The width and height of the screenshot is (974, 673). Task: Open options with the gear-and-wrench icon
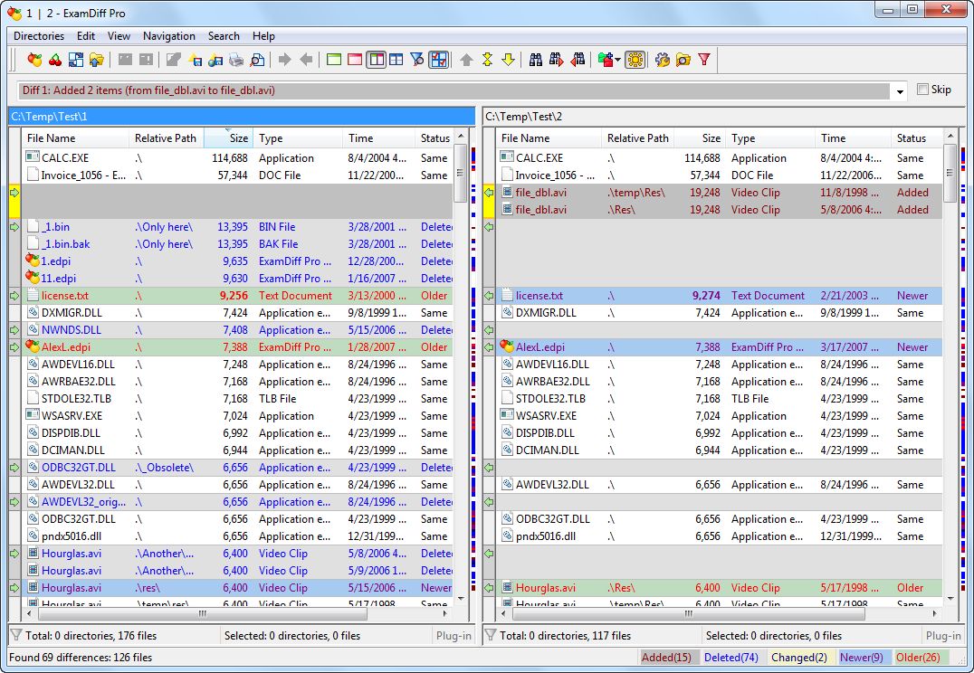click(663, 60)
